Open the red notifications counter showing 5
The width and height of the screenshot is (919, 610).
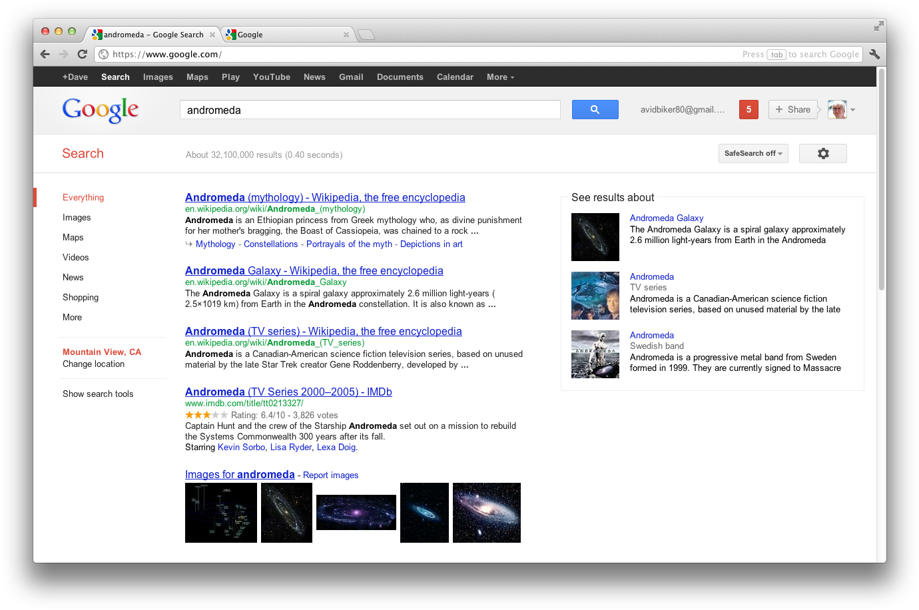coord(749,109)
